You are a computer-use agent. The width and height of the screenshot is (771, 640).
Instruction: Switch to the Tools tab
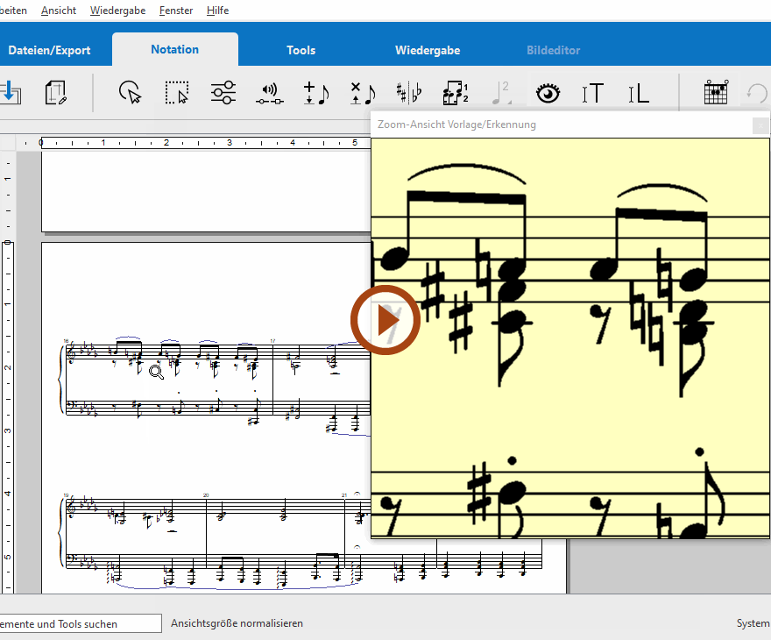pyautogui.click(x=301, y=50)
